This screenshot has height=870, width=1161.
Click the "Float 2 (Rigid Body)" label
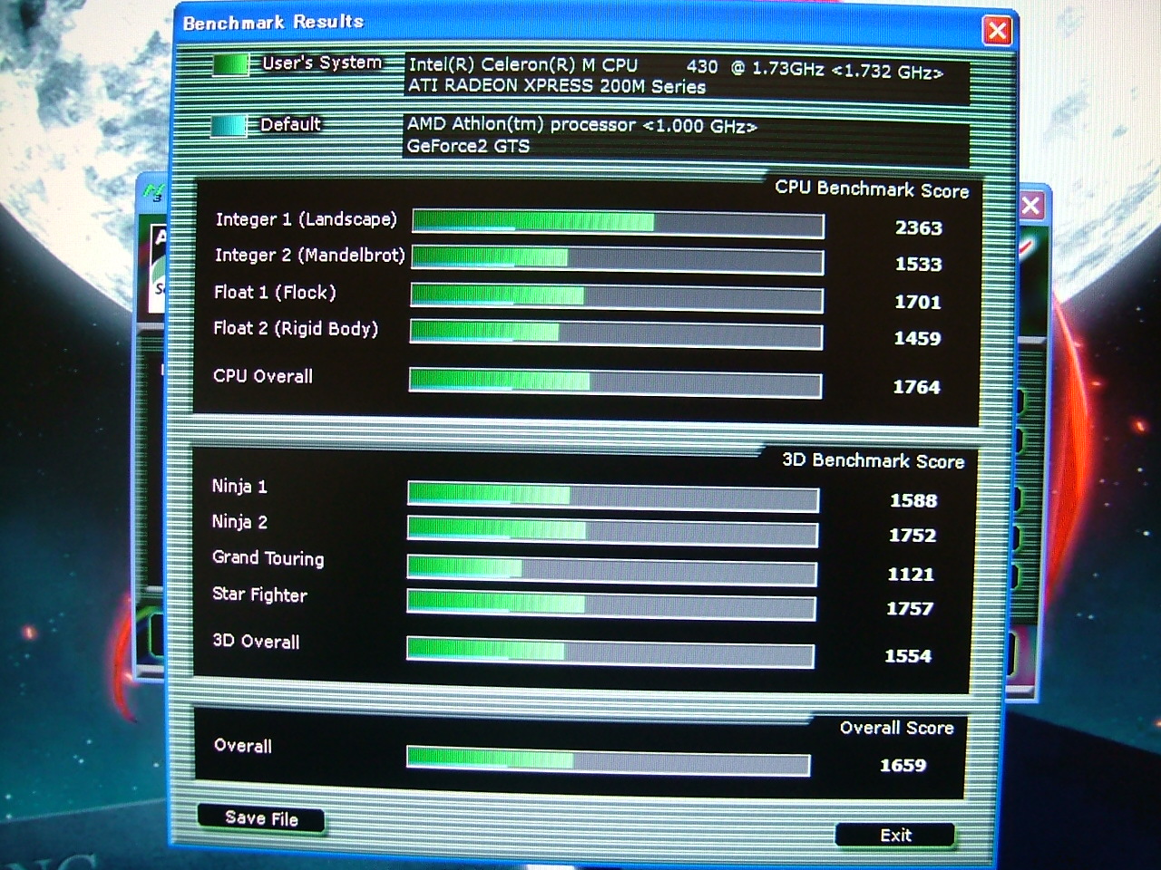tap(296, 328)
